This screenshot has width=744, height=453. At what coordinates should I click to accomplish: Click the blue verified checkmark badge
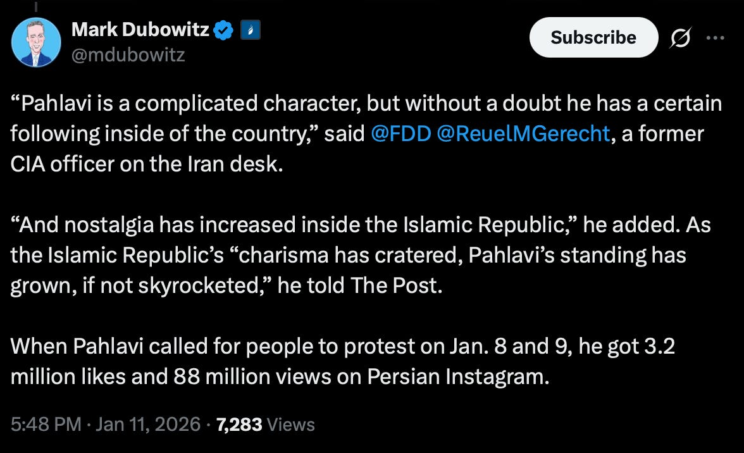(223, 30)
